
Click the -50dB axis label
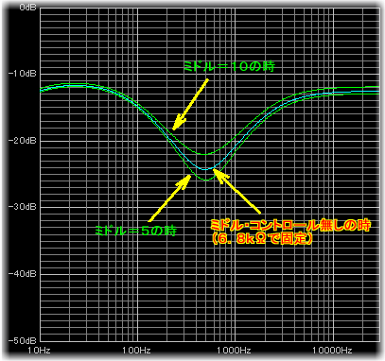pos(23,340)
